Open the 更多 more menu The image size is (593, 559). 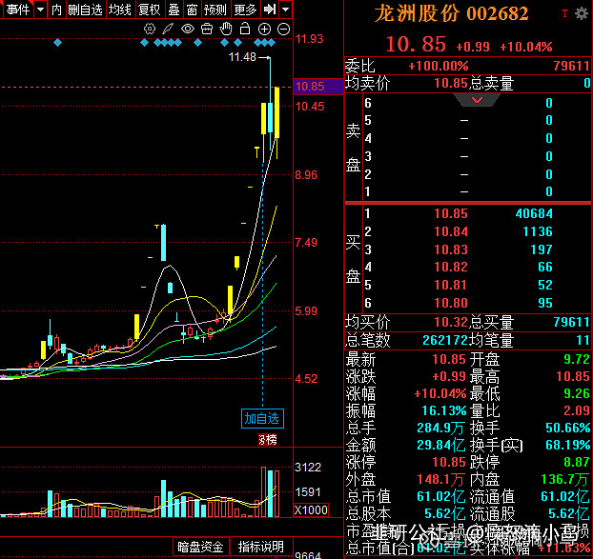click(245, 10)
